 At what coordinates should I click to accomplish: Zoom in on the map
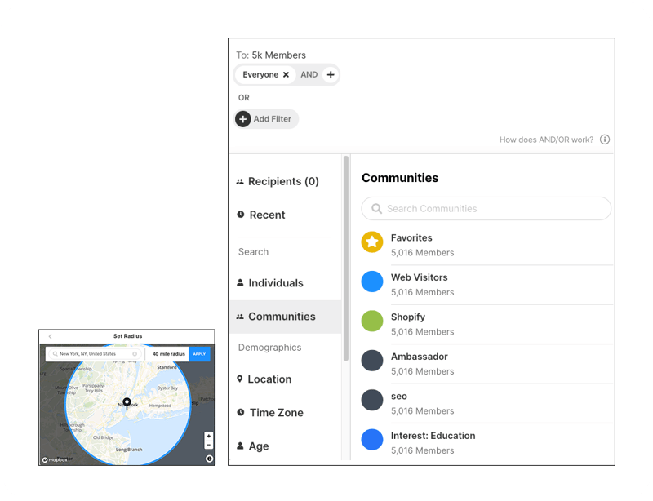click(x=209, y=437)
